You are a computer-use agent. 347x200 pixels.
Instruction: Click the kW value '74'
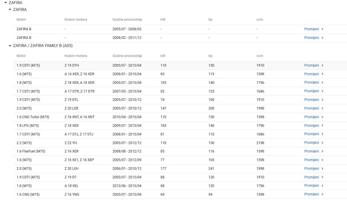pos(163,100)
